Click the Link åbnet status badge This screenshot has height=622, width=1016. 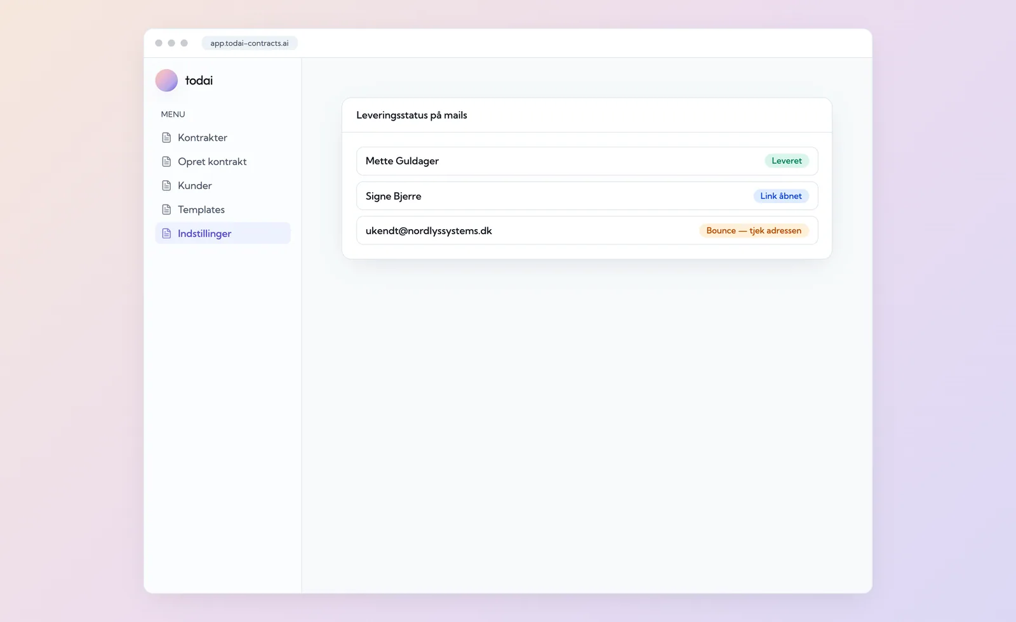tap(781, 196)
